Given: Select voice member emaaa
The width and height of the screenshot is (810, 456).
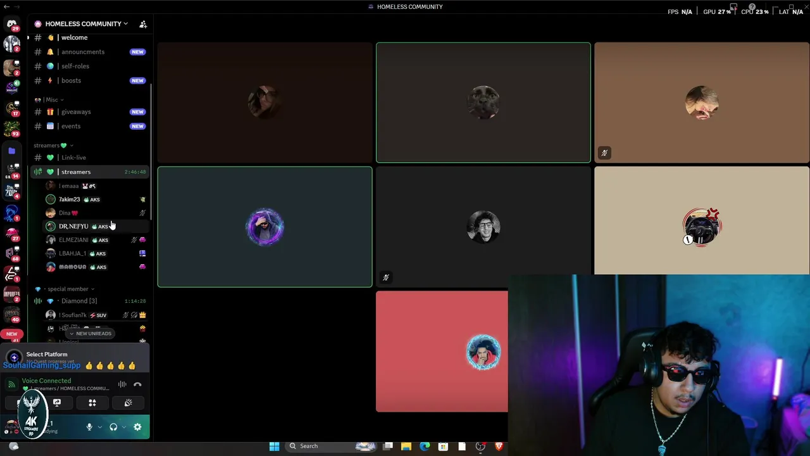Looking at the screenshot, I should click(96, 186).
